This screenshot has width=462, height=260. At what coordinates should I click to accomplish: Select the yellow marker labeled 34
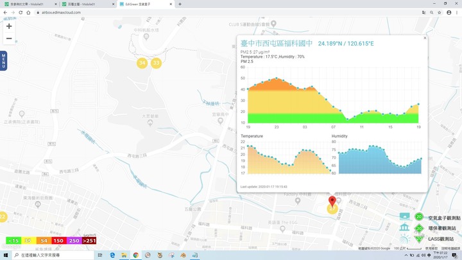click(142, 63)
